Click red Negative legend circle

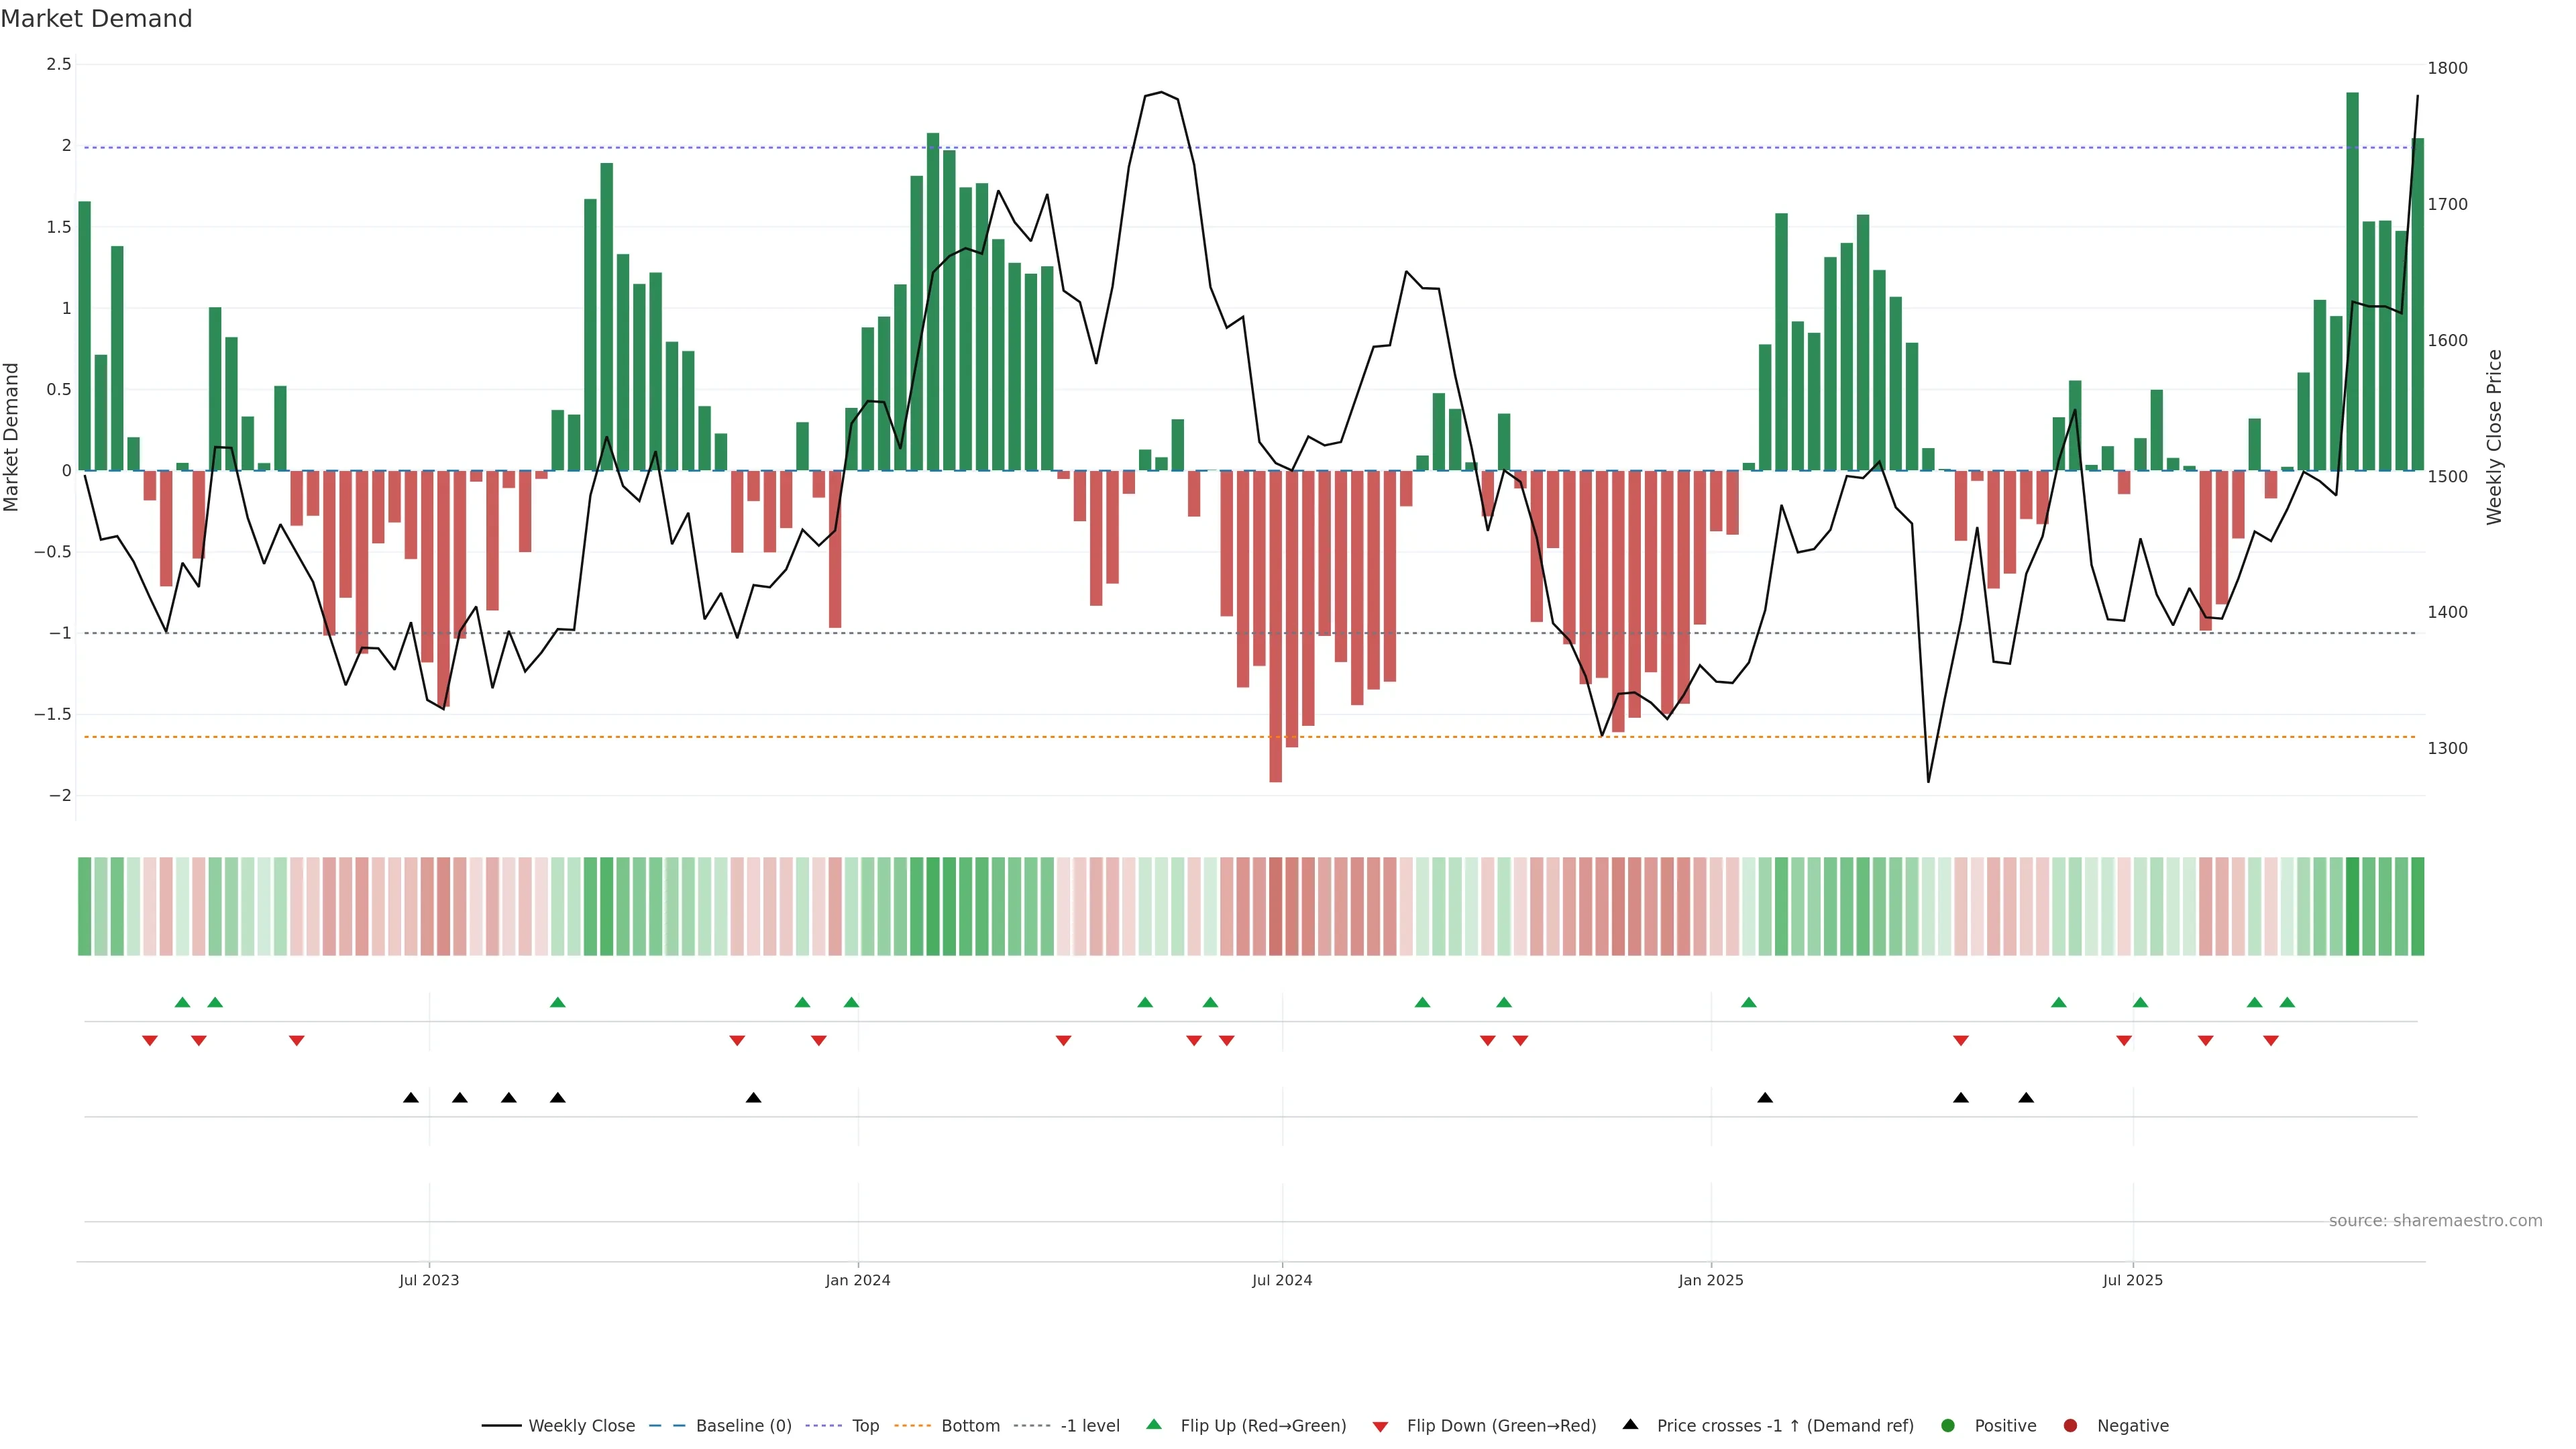click(2070, 1425)
